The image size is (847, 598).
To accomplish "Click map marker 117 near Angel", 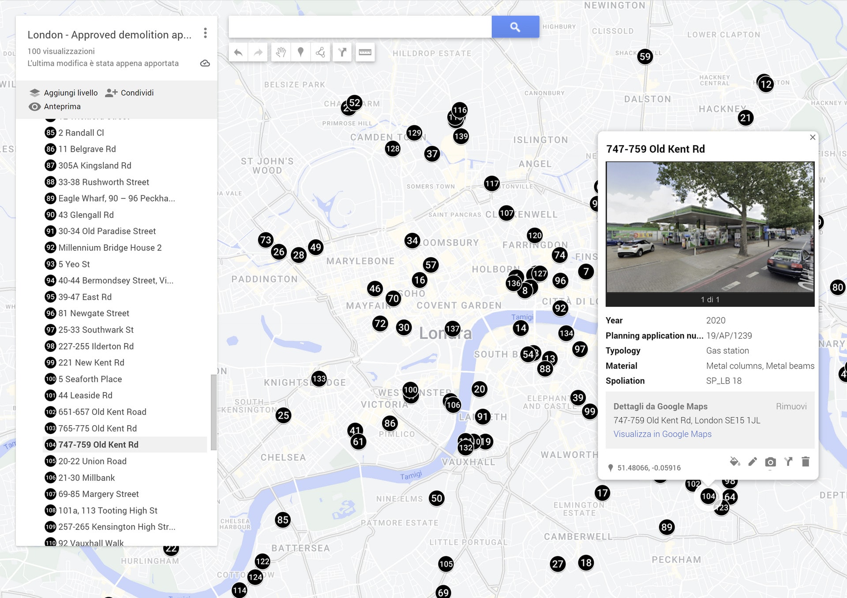I will tap(492, 183).
